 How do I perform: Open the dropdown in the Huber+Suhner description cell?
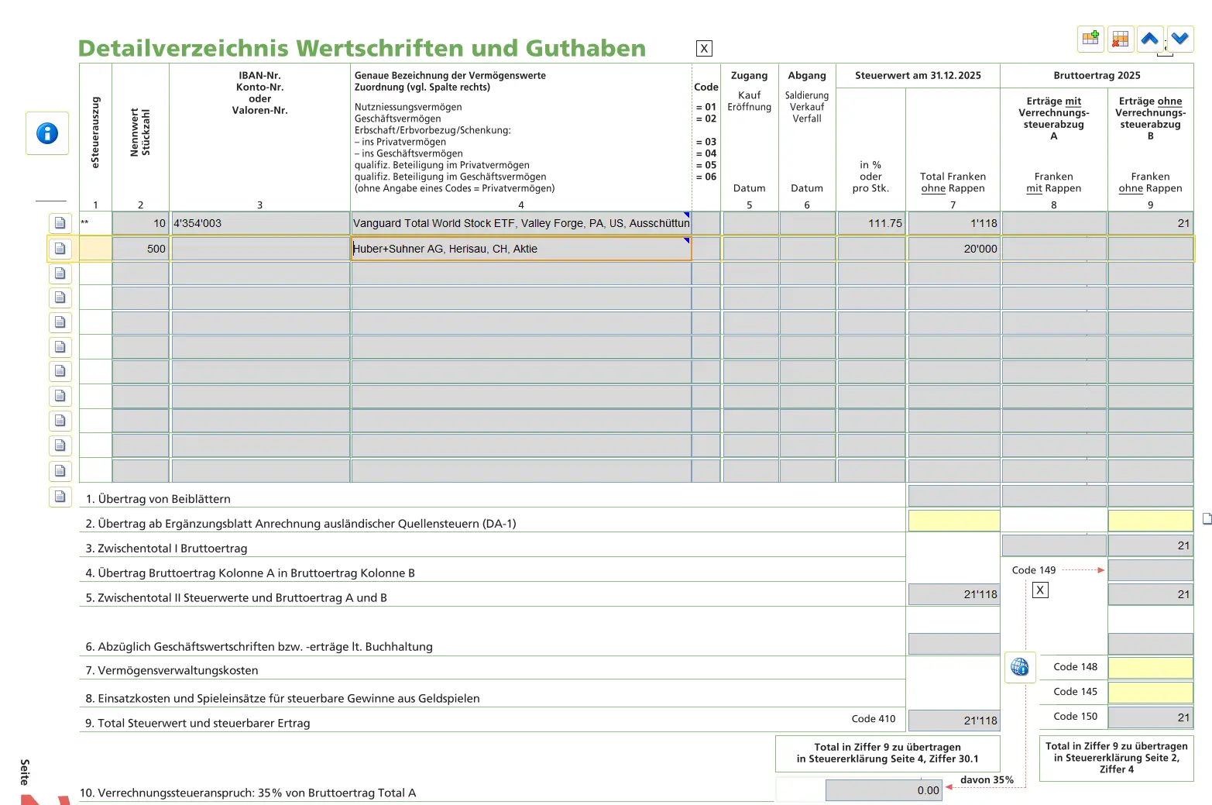[x=686, y=242]
